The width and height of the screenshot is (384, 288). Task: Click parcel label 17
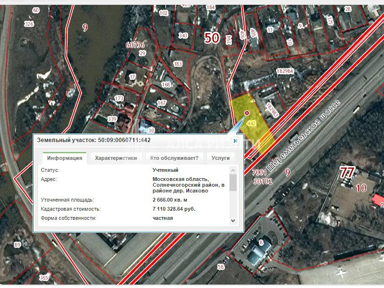pyautogui.click(x=132, y=77)
